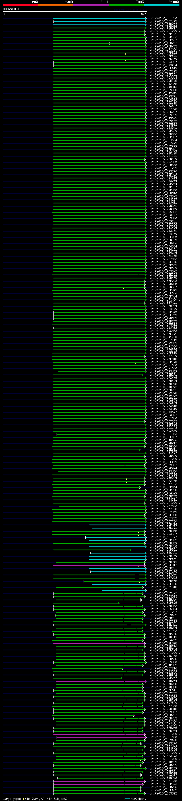182x801 pixels.
Task: Select label UniRef100_Q8GV07
Action: pos(163,112)
